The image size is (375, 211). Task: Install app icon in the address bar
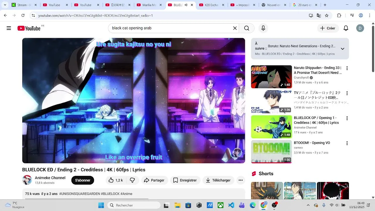pyautogui.click(x=311, y=16)
